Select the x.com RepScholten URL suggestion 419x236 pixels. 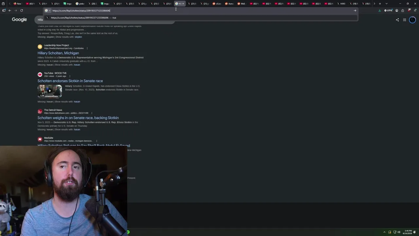(x=201, y=18)
